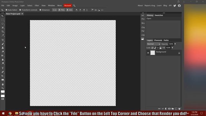Switch to the Channels tab
The width and height of the screenshot is (206, 116).
coord(158,40)
